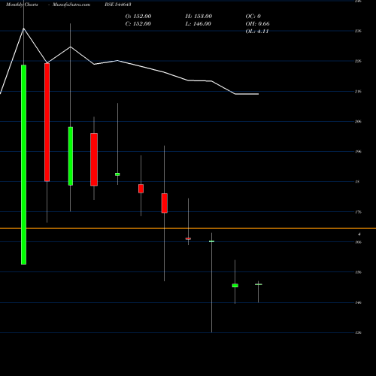
Task: Click the tallest green candlestick body
Action: [23, 165]
